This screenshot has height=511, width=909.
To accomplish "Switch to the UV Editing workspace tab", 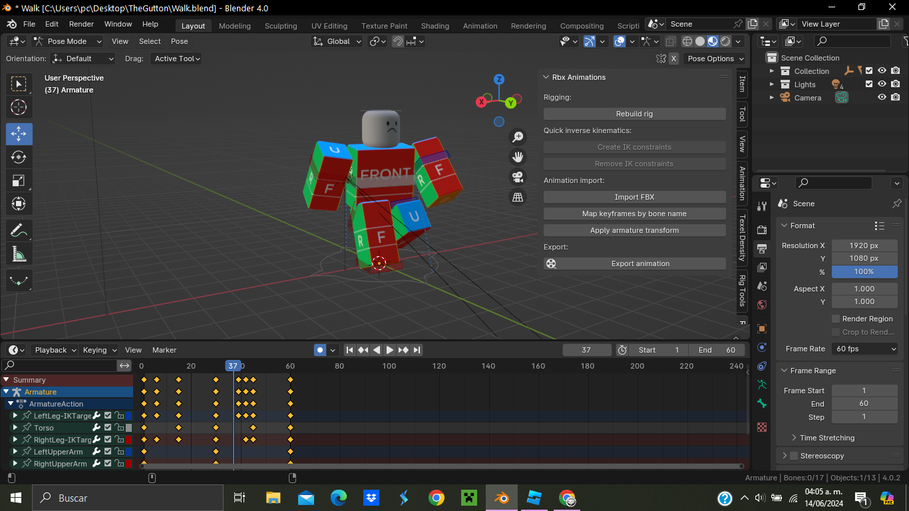I will tap(329, 26).
